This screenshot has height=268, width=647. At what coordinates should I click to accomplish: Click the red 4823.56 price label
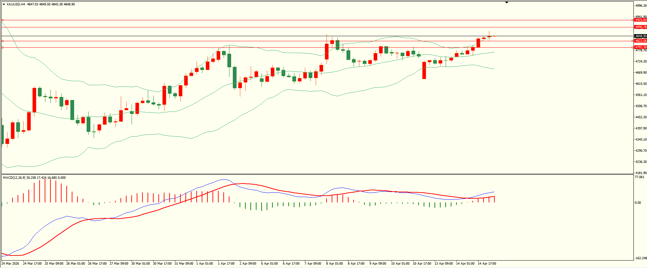tap(641, 41)
